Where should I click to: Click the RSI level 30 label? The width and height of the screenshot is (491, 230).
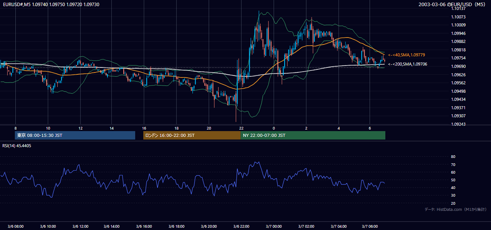(453, 195)
